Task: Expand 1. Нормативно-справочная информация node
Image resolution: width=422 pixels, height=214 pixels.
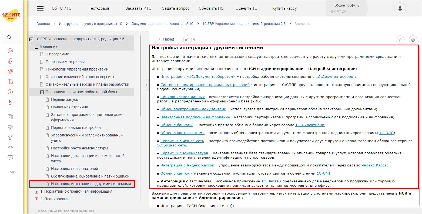Action: click(37, 192)
